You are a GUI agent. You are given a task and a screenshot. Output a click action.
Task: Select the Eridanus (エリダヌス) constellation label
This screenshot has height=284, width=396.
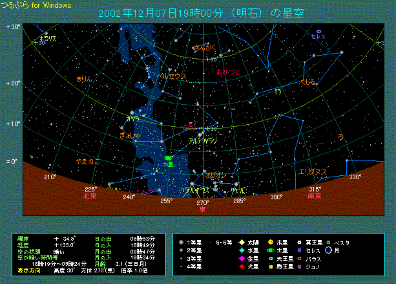(x=312, y=171)
